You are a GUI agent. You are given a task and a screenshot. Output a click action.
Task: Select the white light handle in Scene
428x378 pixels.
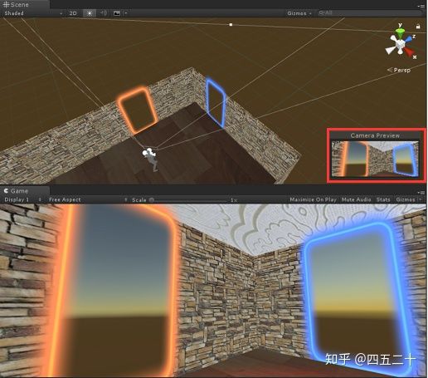pos(231,25)
